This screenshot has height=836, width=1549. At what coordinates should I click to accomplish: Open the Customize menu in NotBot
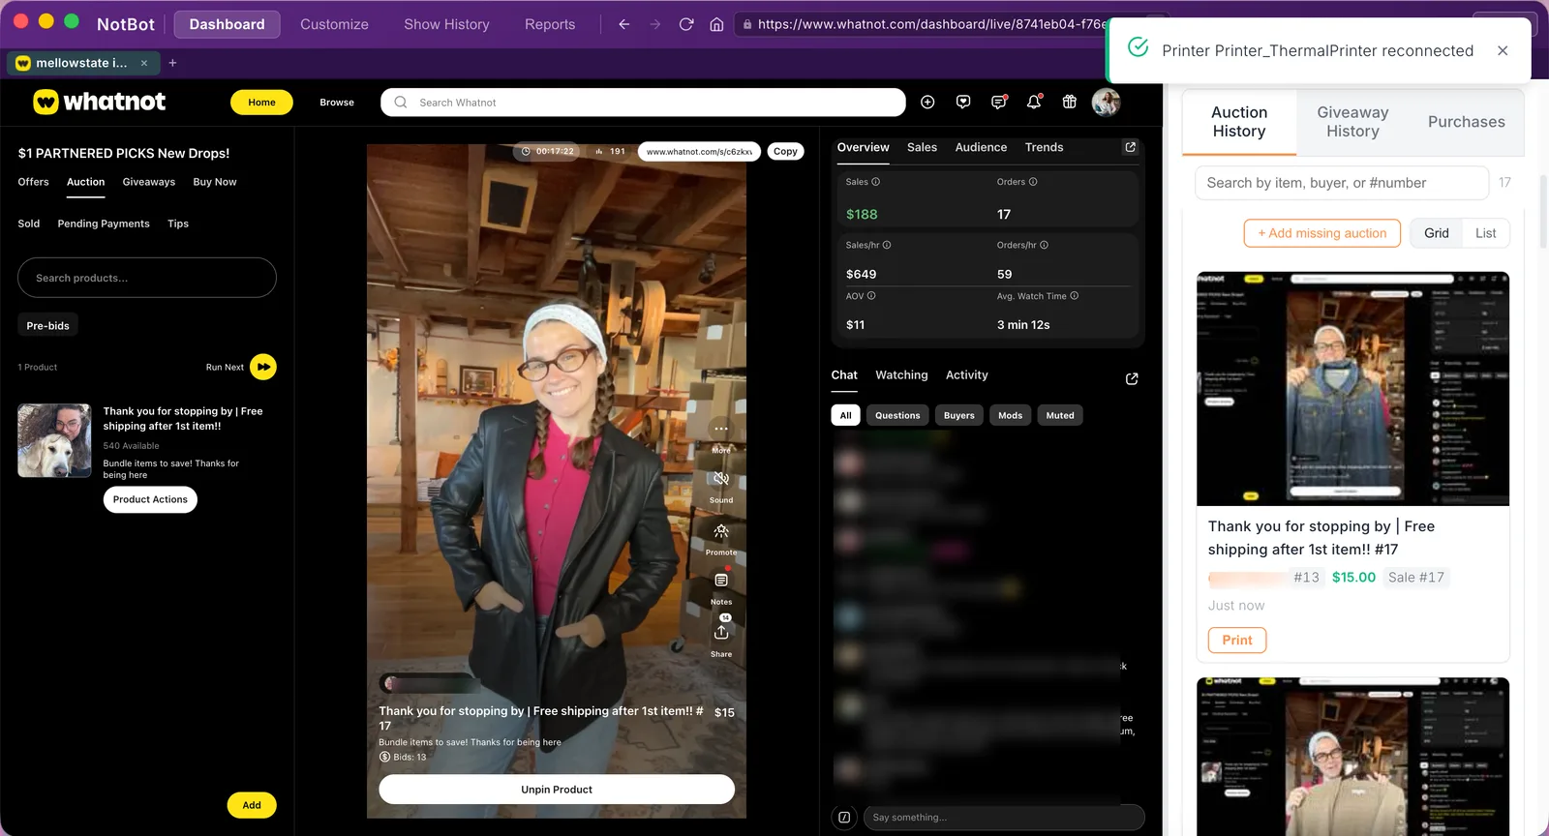(334, 24)
